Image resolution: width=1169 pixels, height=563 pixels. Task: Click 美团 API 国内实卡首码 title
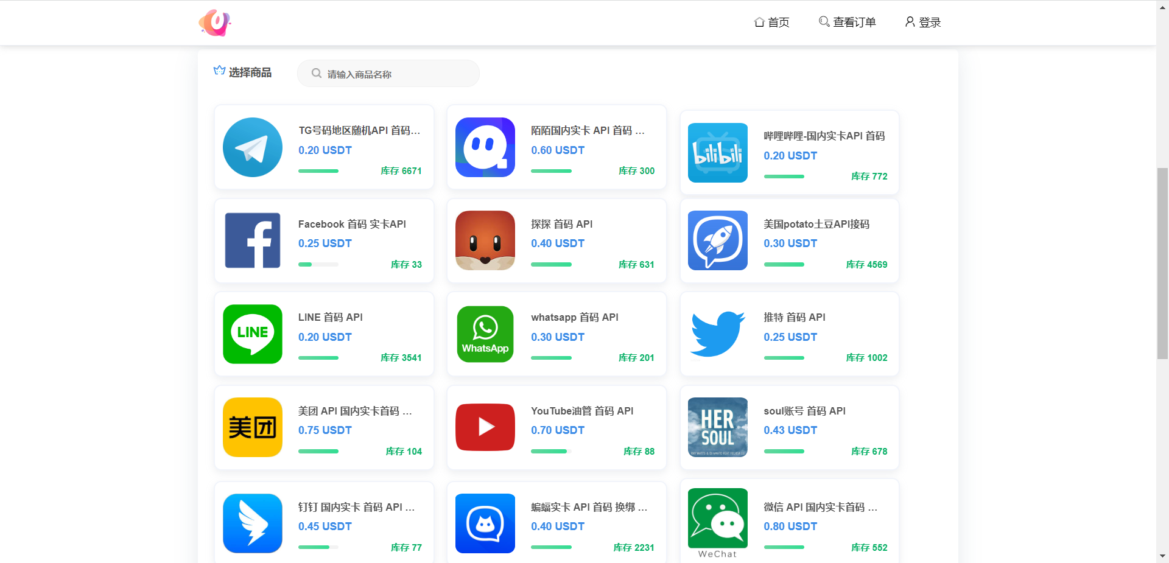pyautogui.click(x=355, y=411)
